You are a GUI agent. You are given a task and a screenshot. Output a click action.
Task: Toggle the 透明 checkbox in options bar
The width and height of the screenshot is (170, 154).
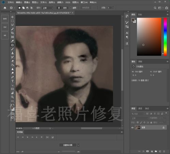71,8
